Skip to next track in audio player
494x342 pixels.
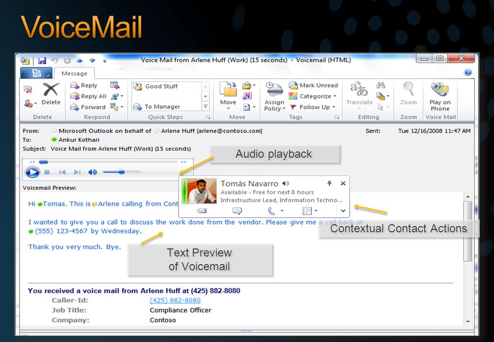point(77,172)
